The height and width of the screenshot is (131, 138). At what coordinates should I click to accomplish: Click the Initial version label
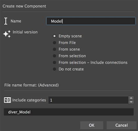pyautogui.click(x=25, y=32)
